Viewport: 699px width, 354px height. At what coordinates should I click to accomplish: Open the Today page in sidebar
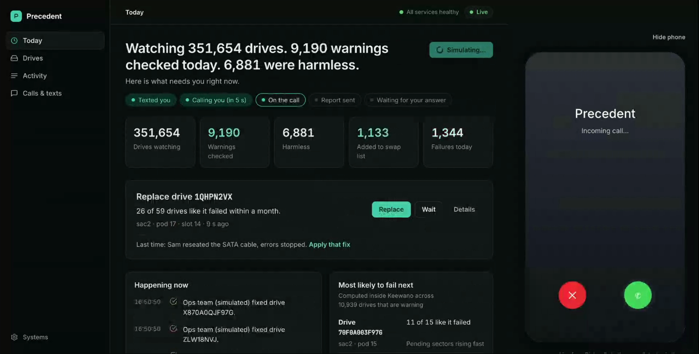(55, 40)
